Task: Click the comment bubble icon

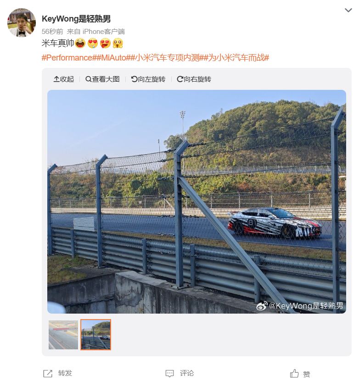Action: pos(169,374)
